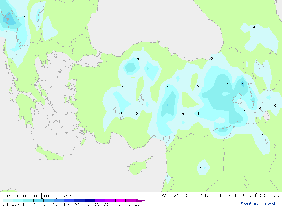The width and height of the screenshot is (282, 206).
Task: Click the "We 29-04-2026" date text
Action: pos(188,195)
